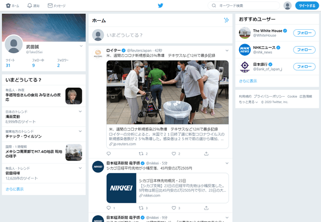Open 通知 in the top navigation
The height and width of the screenshot is (222, 321).
[x=33, y=6]
